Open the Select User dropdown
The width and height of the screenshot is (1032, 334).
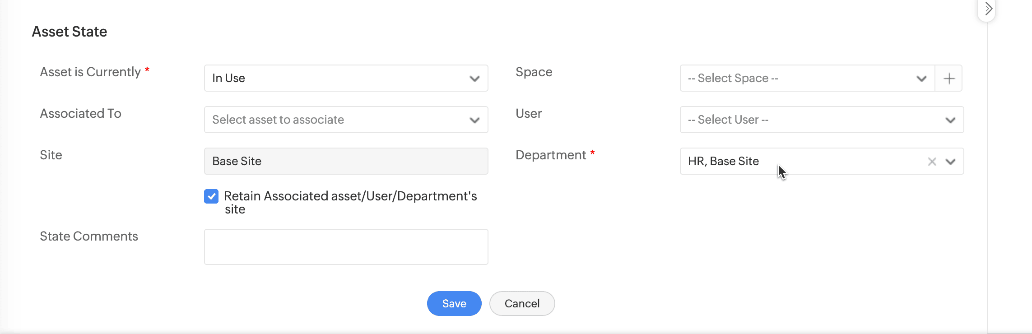point(808,120)
